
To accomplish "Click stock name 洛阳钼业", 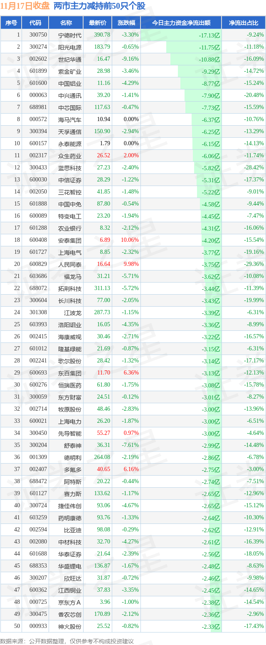I will click(x=70, y=325).
